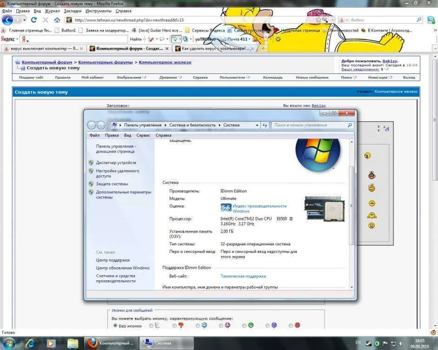This screenshot has width=438, height=350.
Task: Select the purple sad face icon radio
Action: [268, 325]
